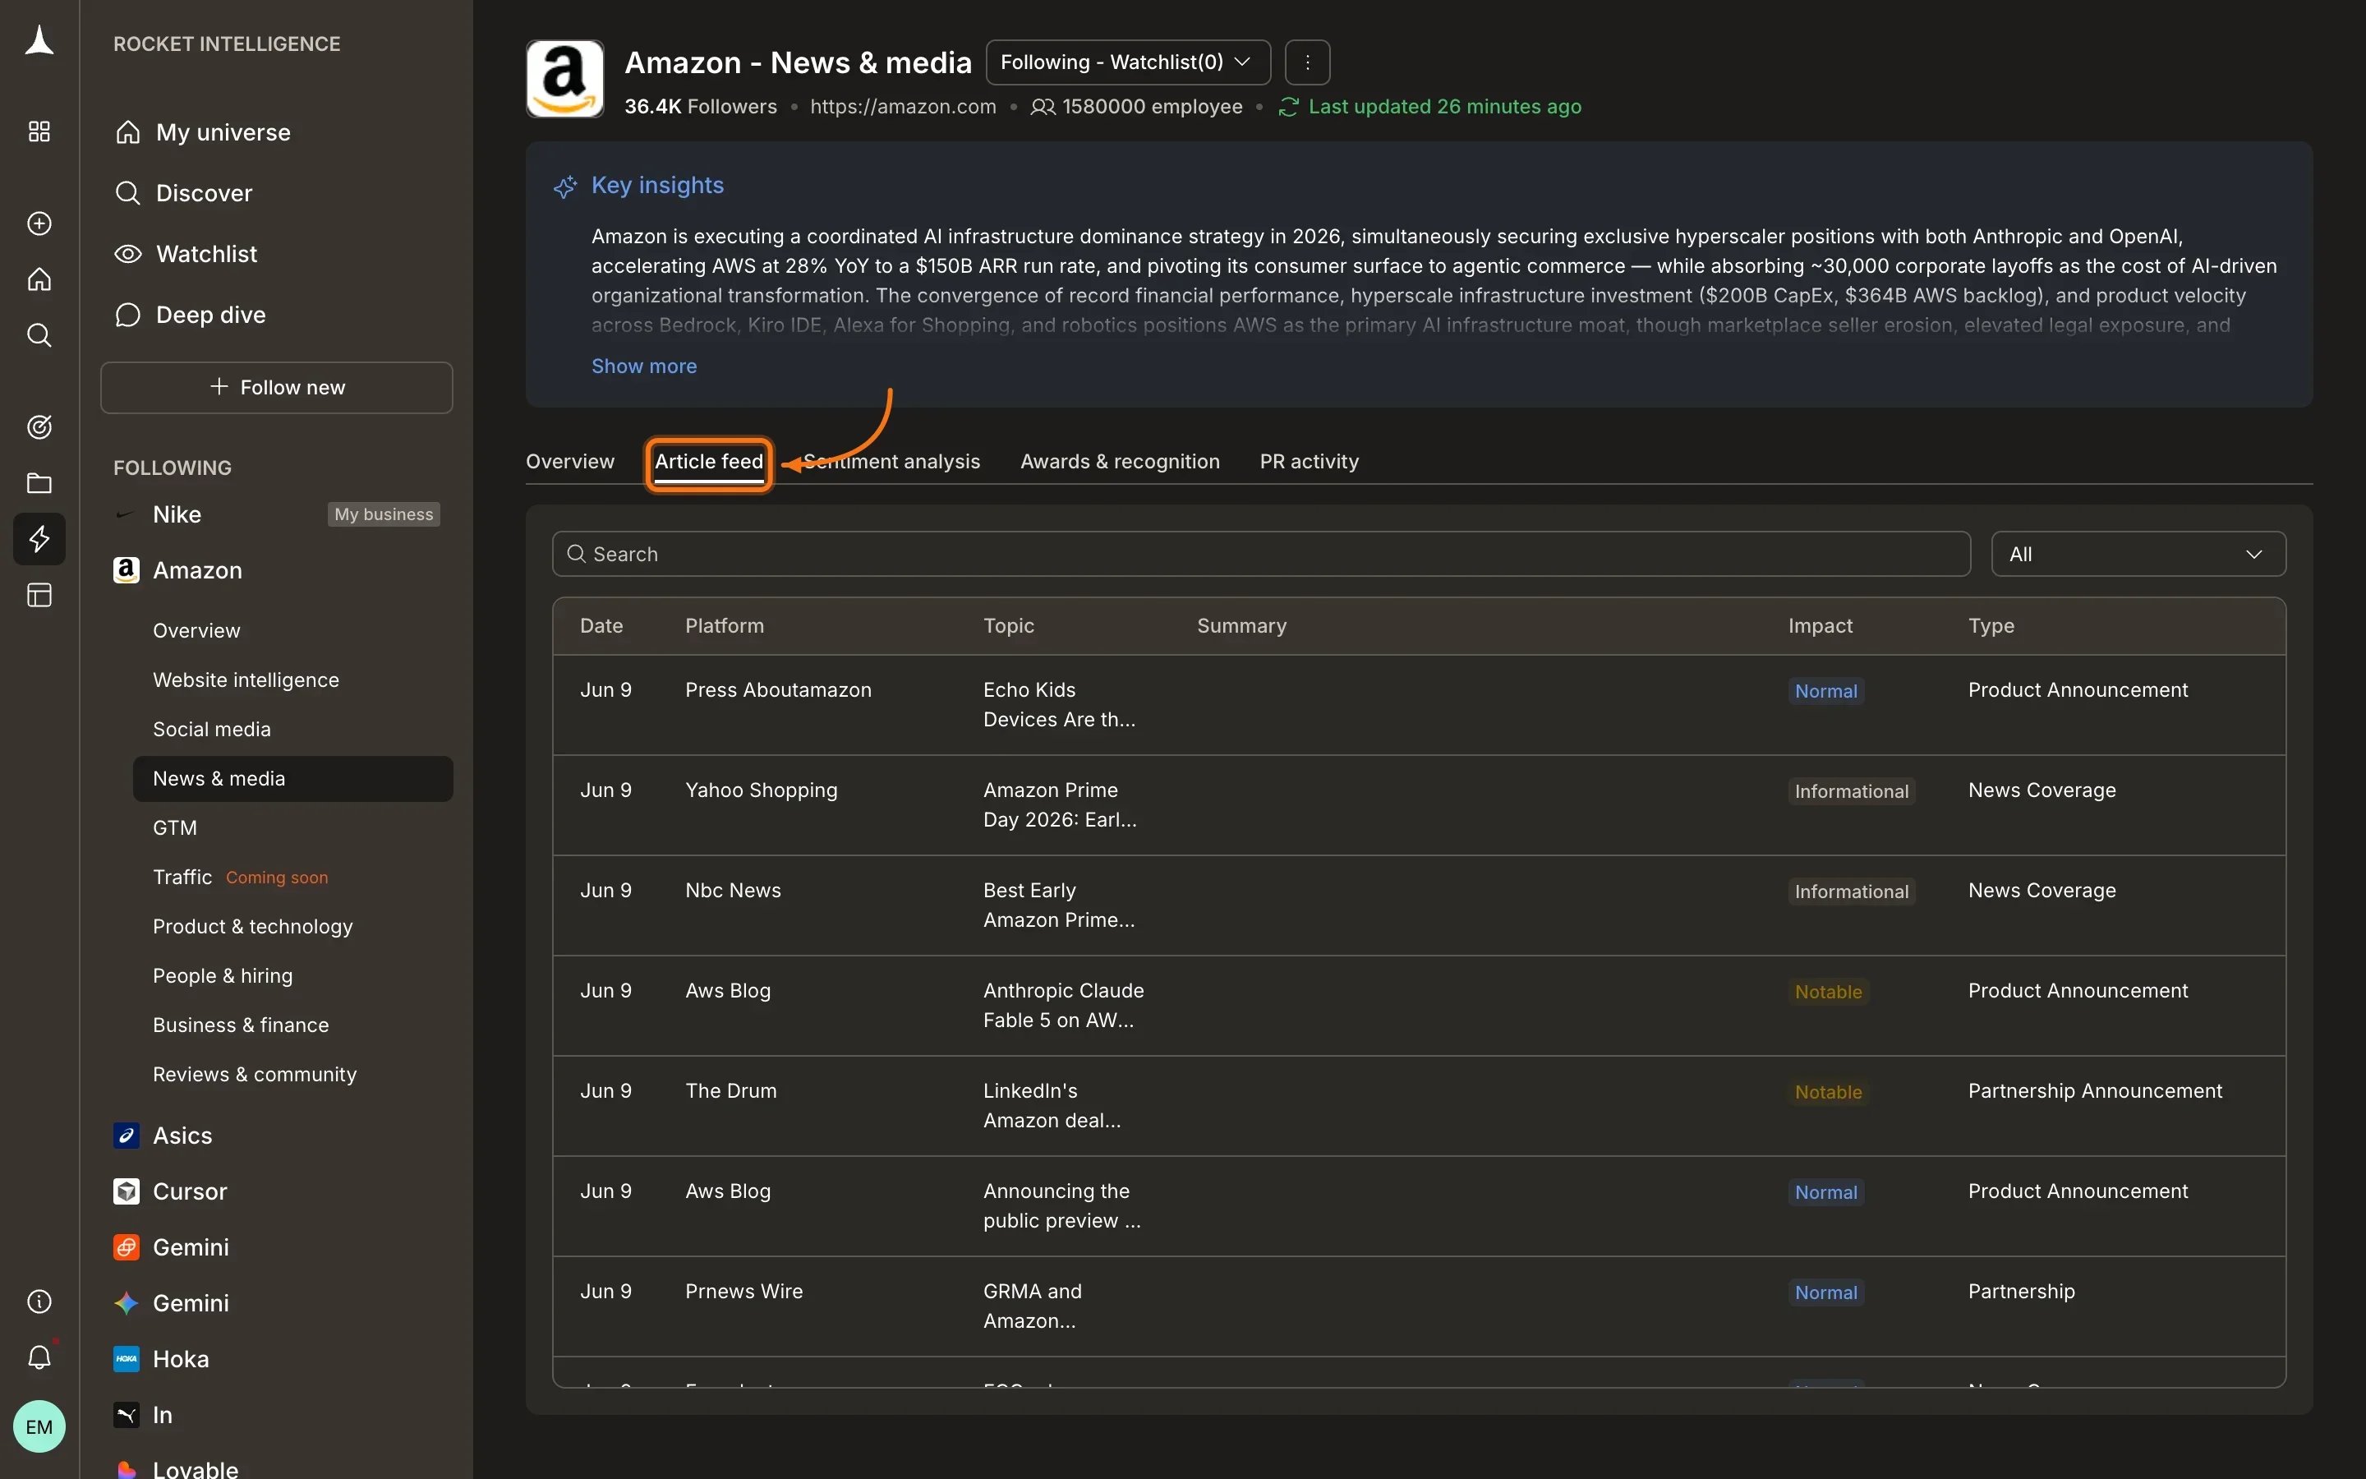Viewport: 2366px width, 1479px height.
Task: Click the Cursor logo icon in Following
Action: click(x=127, y=1191)
